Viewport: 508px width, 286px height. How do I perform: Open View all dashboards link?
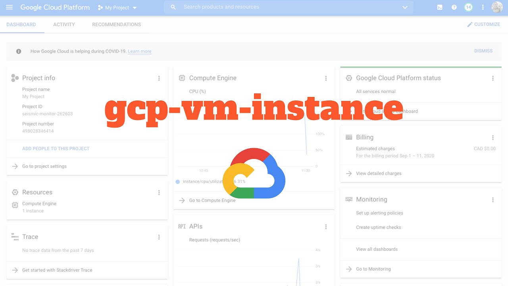(x=377, y=249)
